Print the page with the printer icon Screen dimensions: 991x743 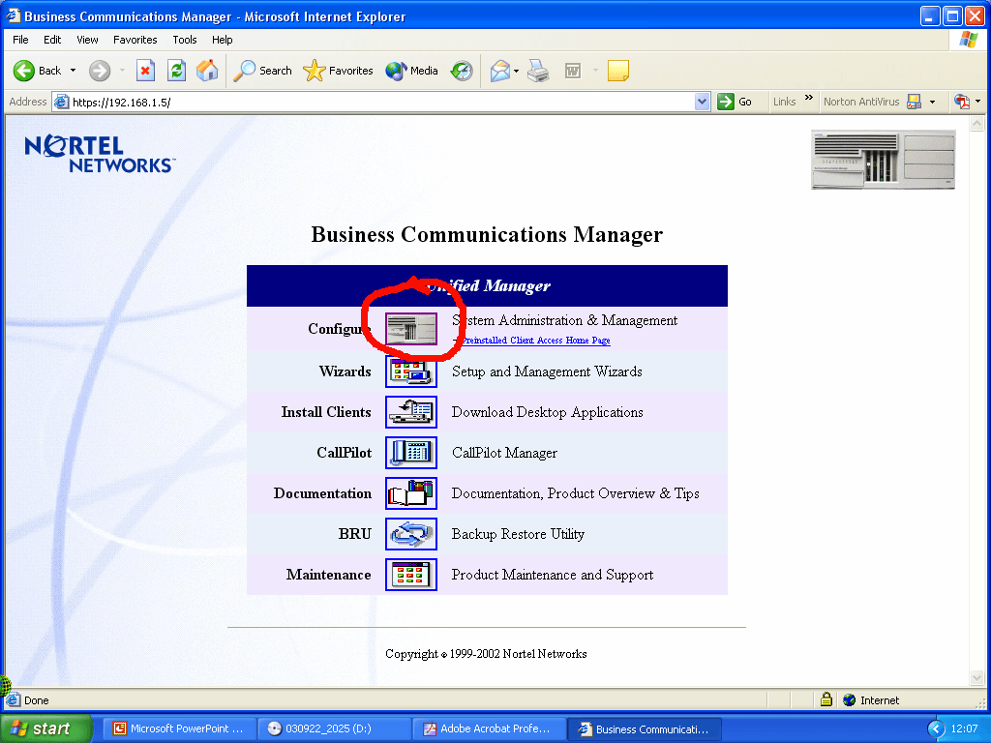(x=538, y=71)
